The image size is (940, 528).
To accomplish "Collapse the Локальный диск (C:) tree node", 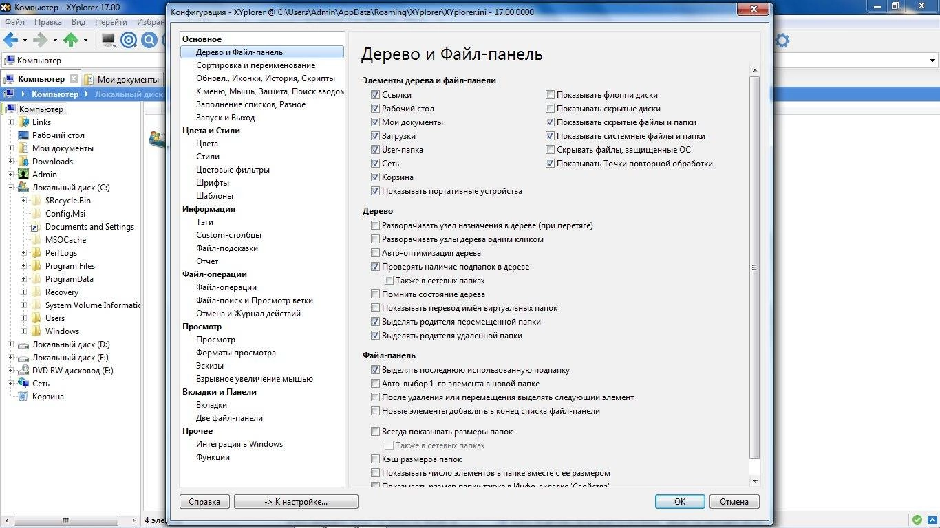I will [x=11, y=188].
